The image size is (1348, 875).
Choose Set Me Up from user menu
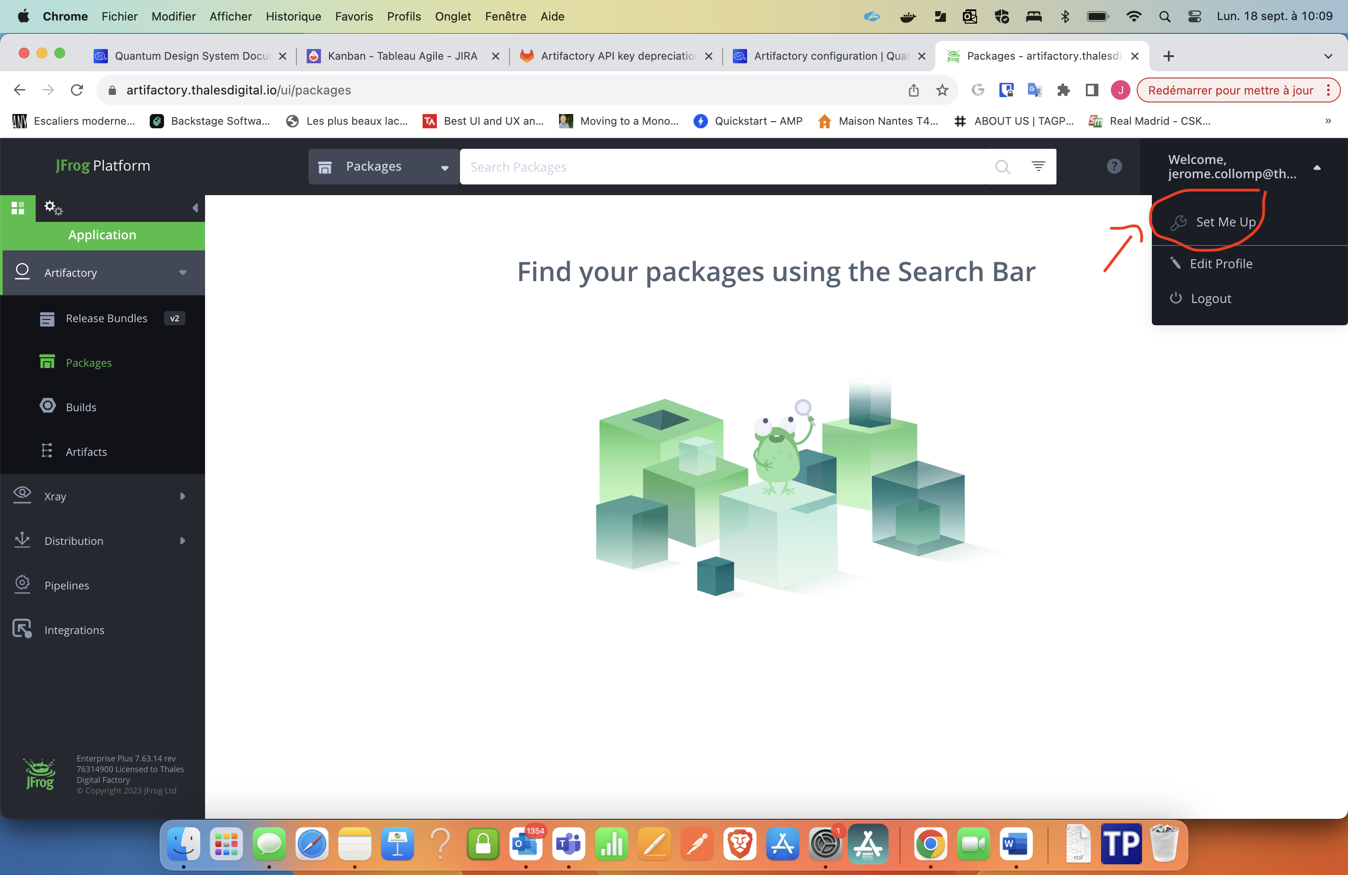pos(1225,222)
